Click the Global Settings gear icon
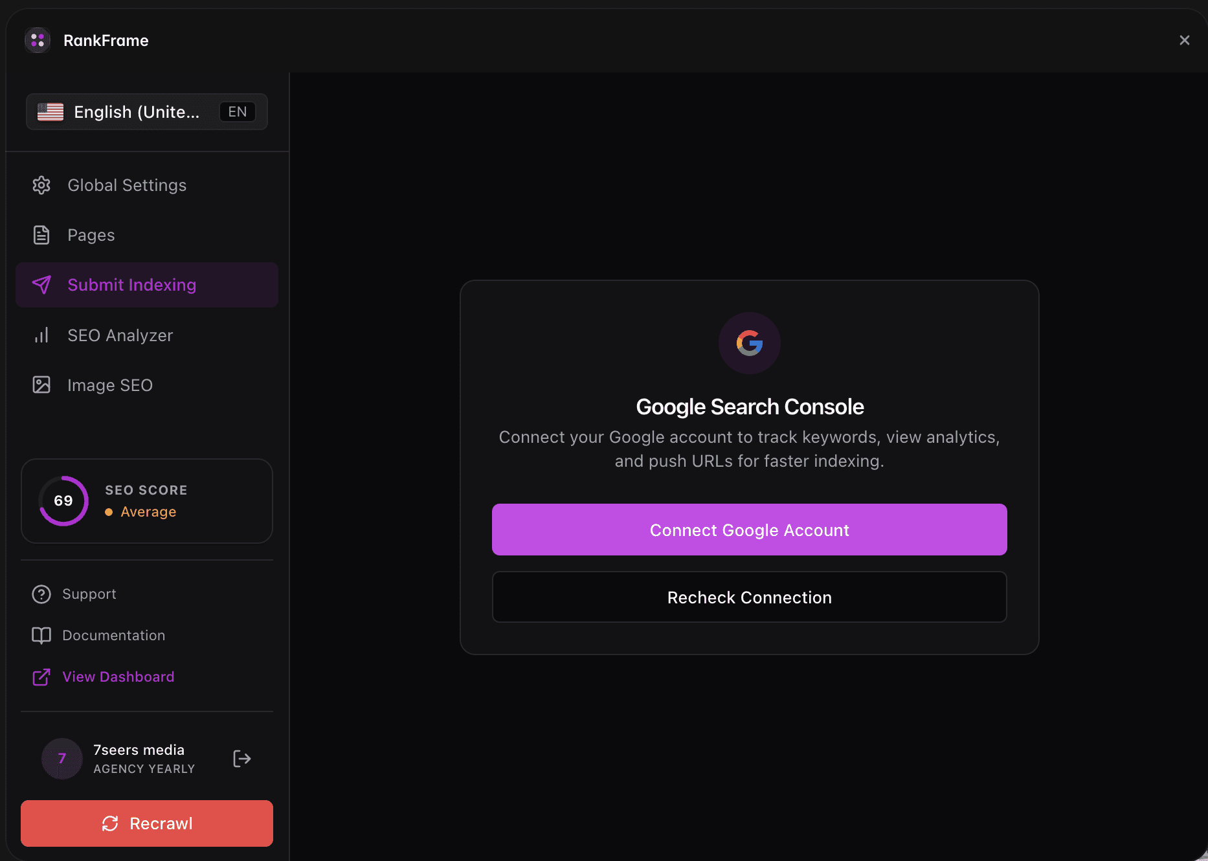Viewport: 1208px width, 861px height. (41, 185)
